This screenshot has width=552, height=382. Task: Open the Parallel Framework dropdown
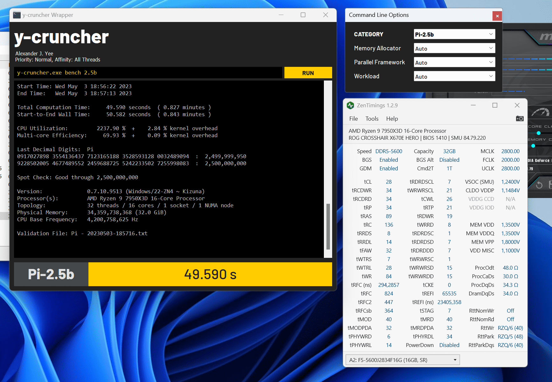454,62
